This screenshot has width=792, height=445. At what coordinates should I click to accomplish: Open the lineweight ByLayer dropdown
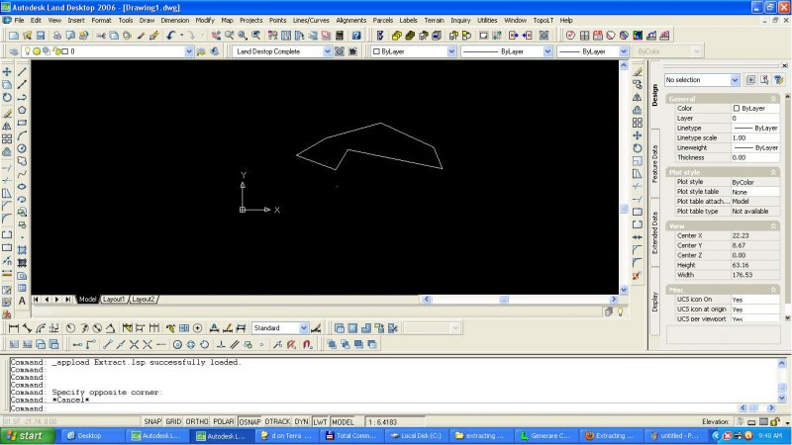[x=624, y=51]
